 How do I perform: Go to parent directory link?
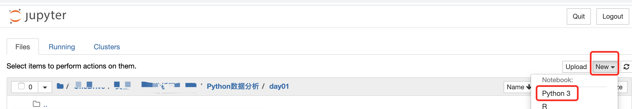45,105
